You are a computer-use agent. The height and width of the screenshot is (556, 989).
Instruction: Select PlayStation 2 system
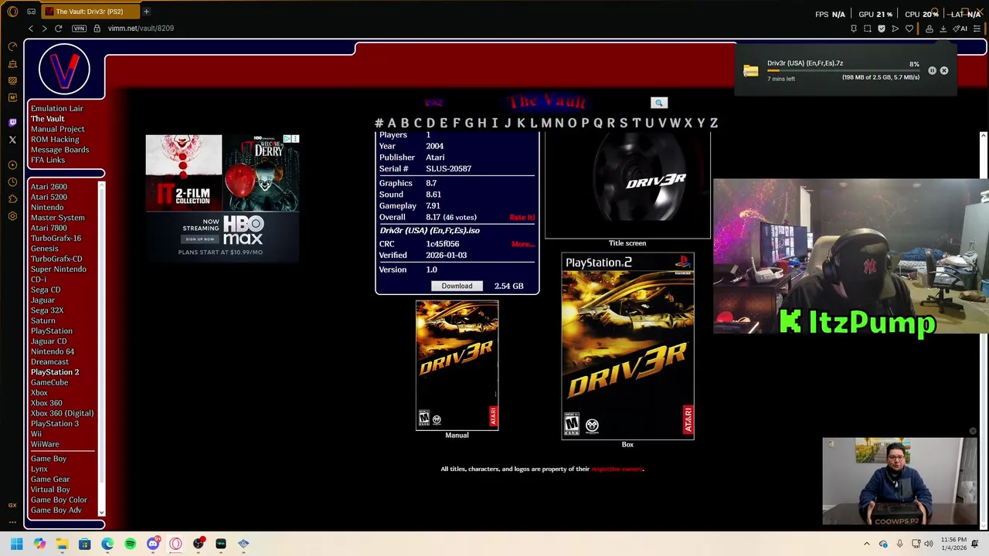55,372
